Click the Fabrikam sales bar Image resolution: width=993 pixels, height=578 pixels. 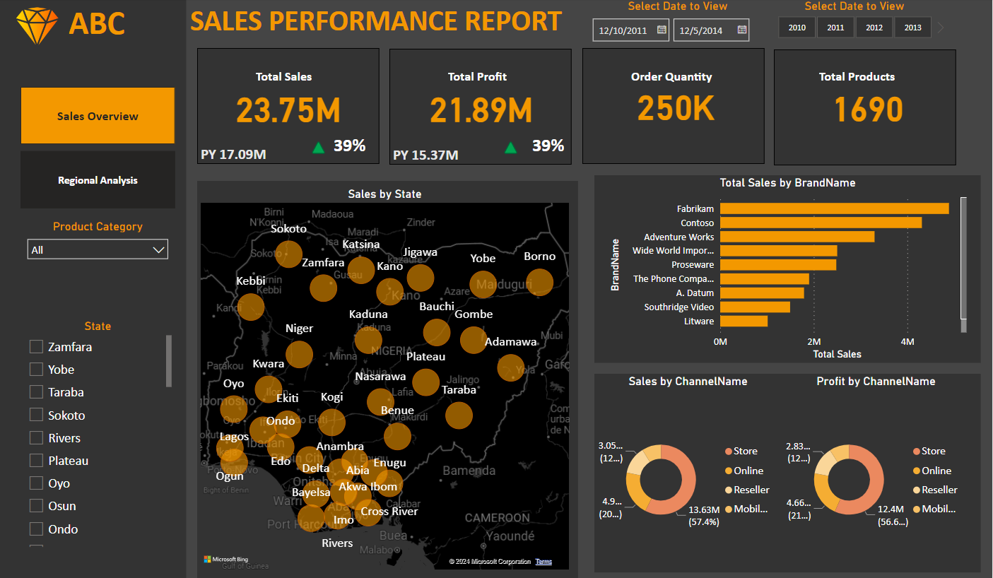pos(835,208)
